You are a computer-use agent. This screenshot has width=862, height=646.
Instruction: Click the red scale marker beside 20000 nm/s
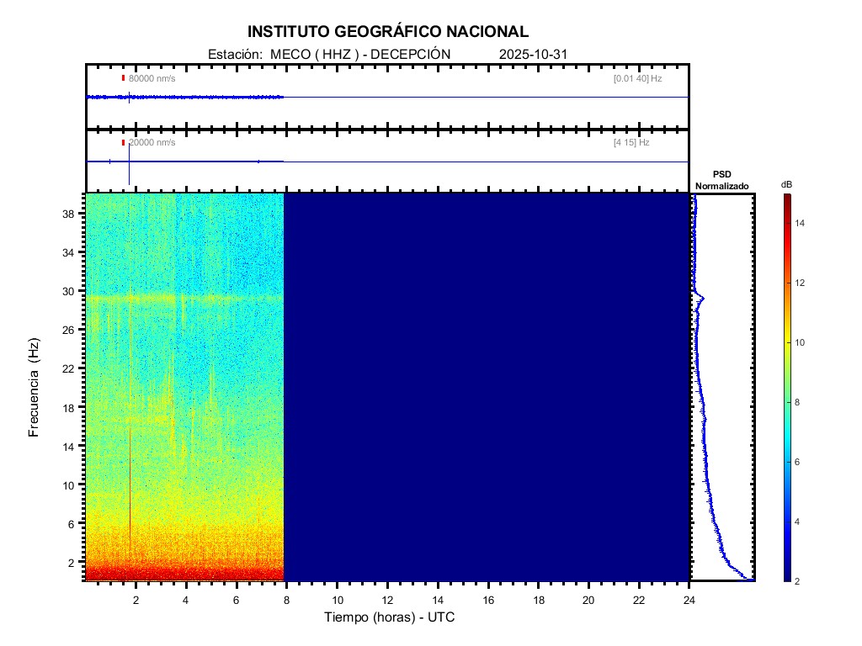click(x=123, y=143)
